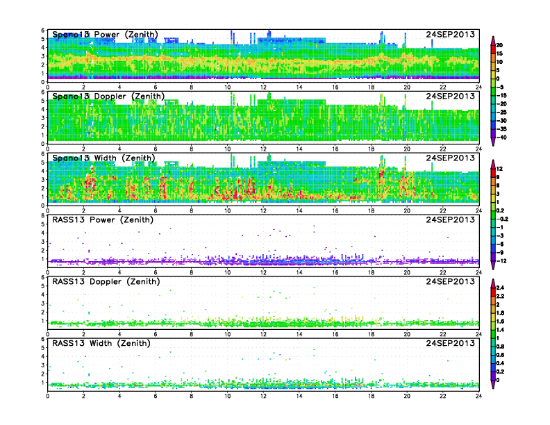Viewport: 550px width, 425px height.
Task: Click the 24SEP2013 date in Spano13 Power panel
Action: point(451,35)
